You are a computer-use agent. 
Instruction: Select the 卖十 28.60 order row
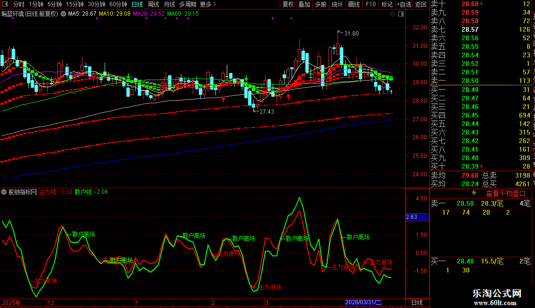[481, 4]
